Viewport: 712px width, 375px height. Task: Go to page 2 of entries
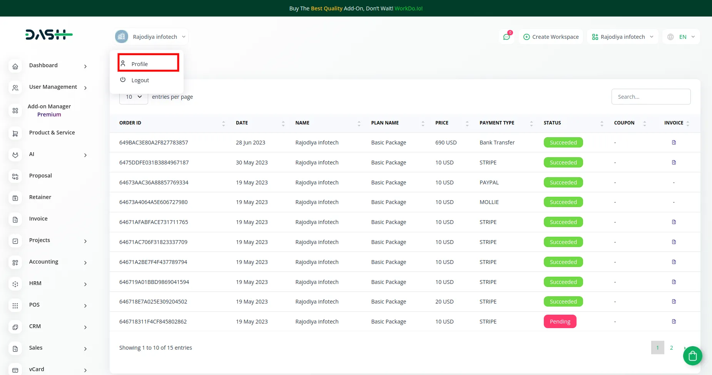pos(671,348)
